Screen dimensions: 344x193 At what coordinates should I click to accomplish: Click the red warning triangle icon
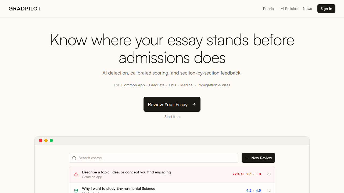(76, 174)
